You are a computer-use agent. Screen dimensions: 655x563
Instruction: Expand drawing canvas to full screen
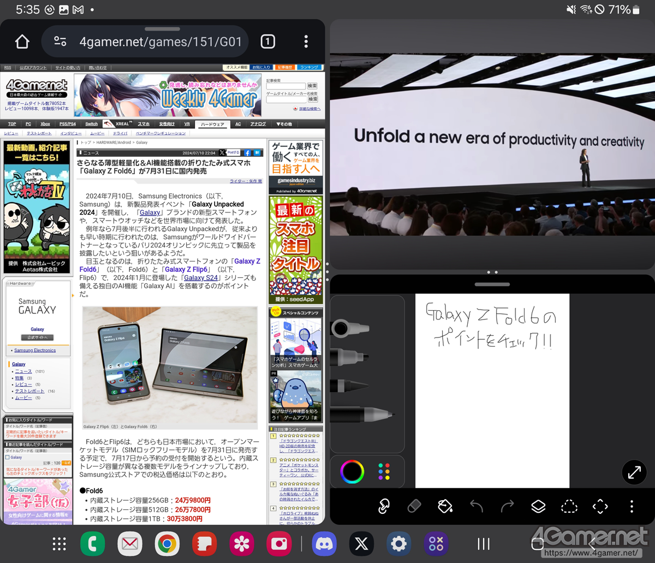(x=634, y=472)
